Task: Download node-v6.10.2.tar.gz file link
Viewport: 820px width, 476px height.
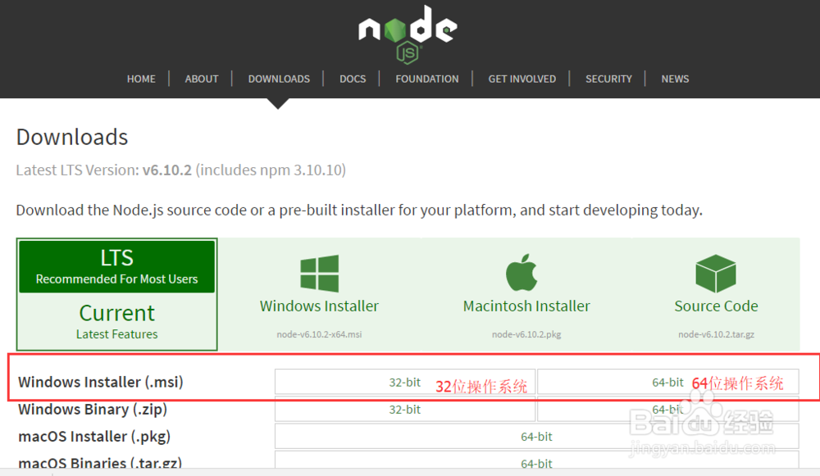Action: pos(716,334)
